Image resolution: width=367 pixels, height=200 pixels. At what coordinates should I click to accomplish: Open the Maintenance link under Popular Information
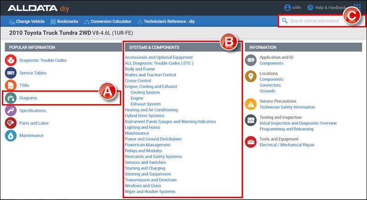tap(32, 136)
